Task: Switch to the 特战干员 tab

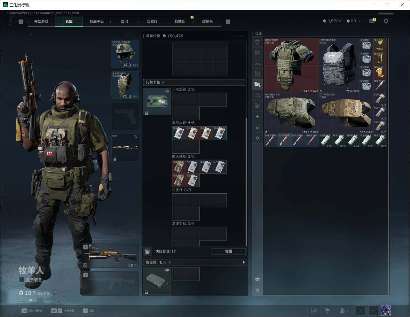Action: tap(97, 21)
